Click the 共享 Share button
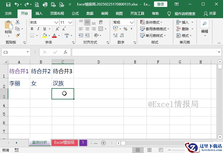 point(210,14)
